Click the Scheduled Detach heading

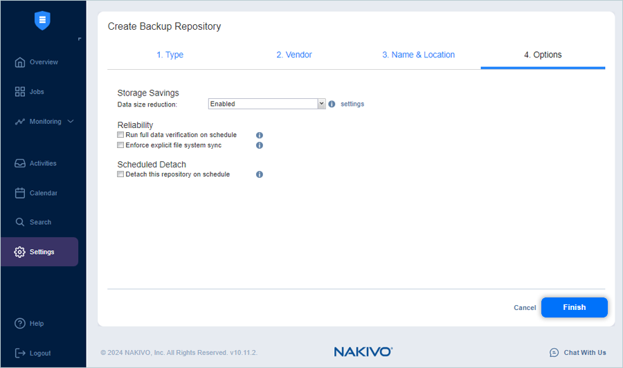tap(152, 165)
